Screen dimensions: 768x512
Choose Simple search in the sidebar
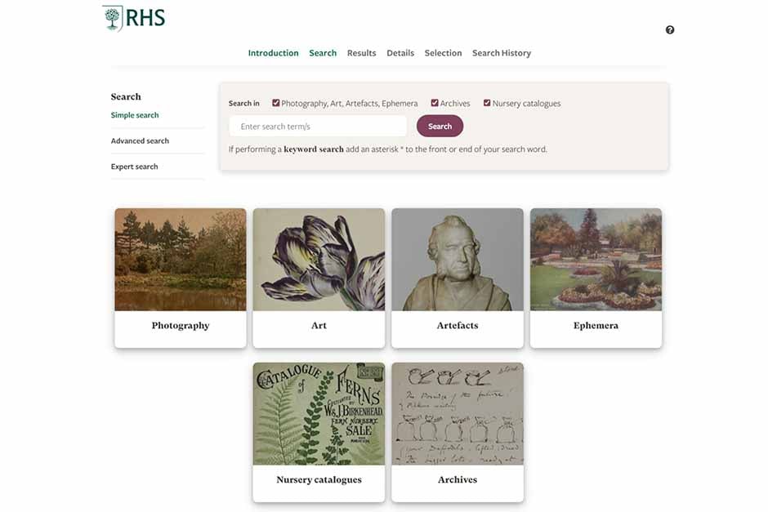[x=135, y=115]
